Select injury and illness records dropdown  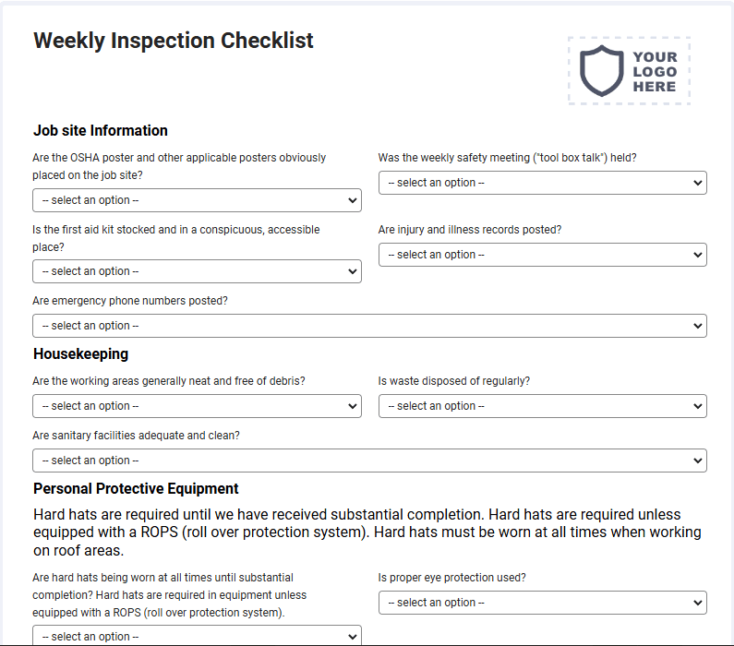click(543, 255)
